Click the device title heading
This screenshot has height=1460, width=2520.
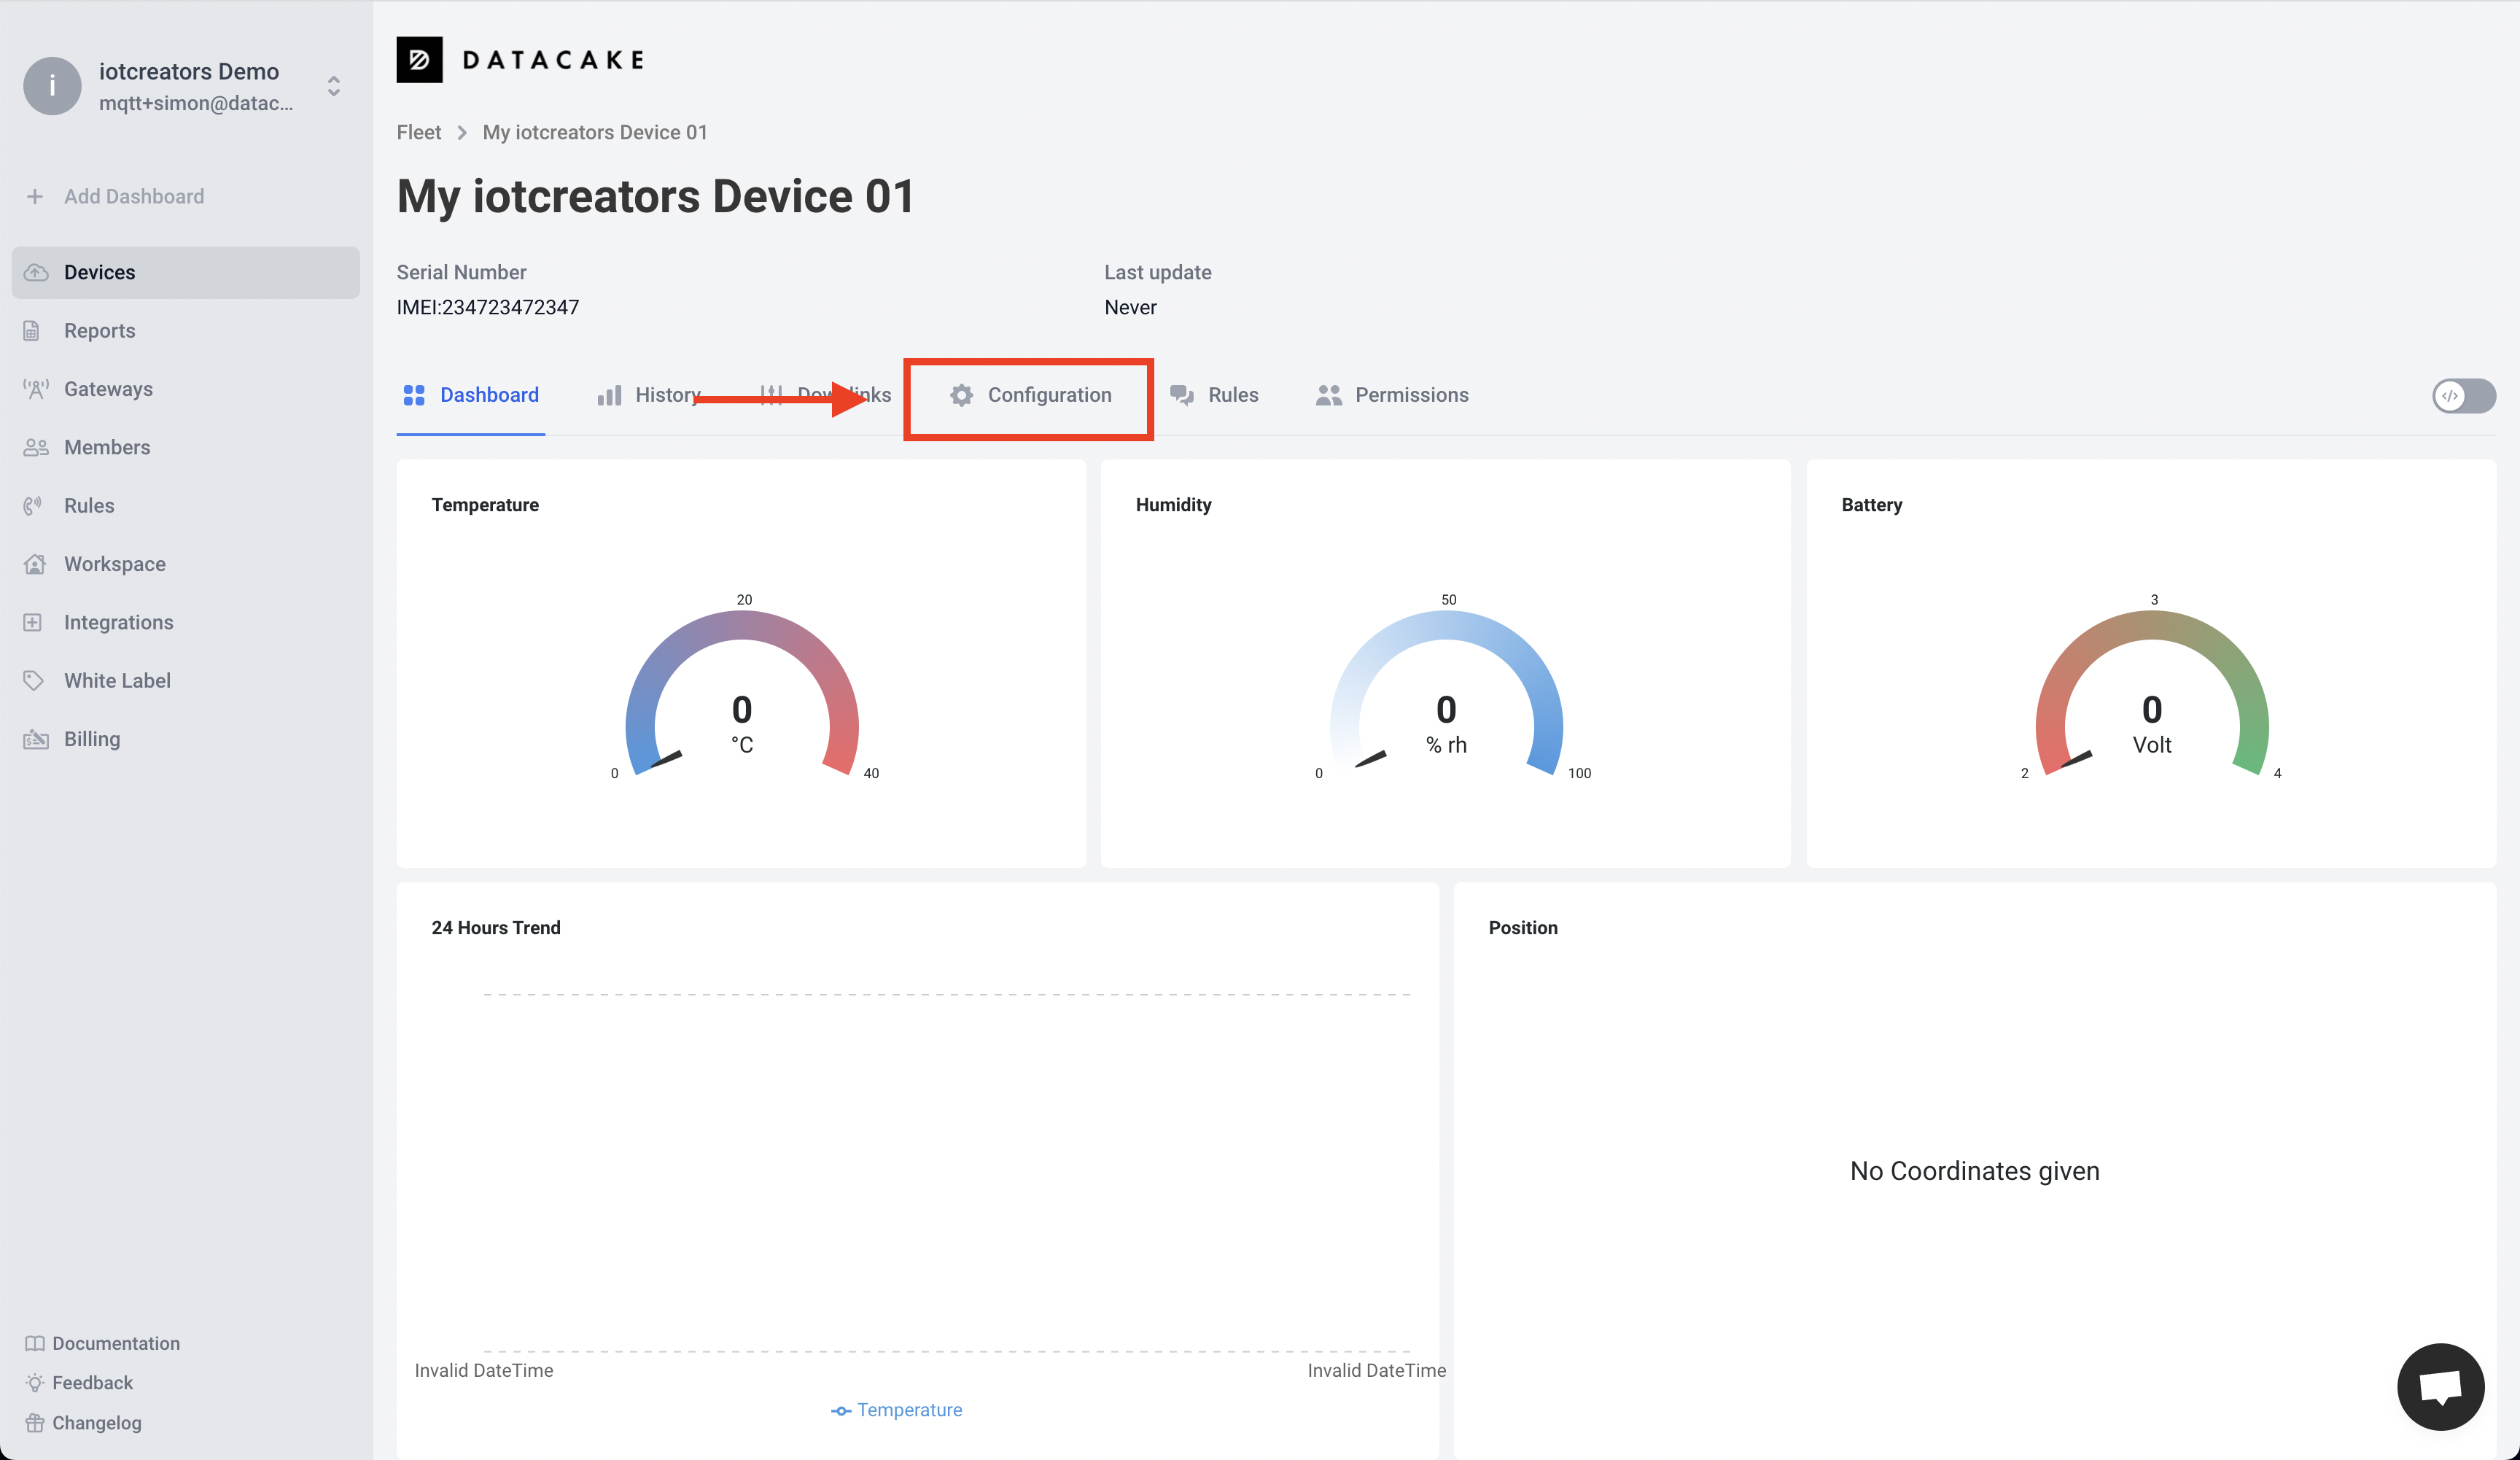[656, 196]
